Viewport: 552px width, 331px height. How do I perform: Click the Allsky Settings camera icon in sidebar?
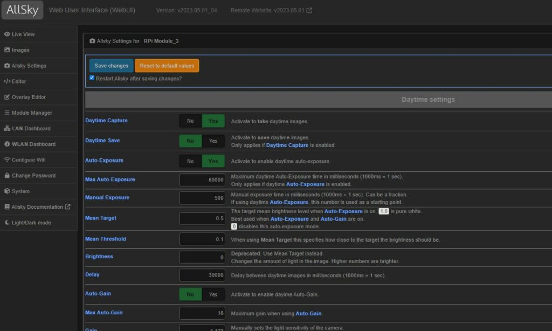[x=7, y=66]
